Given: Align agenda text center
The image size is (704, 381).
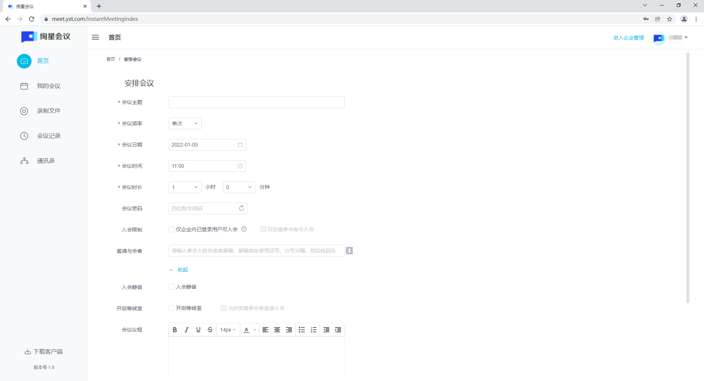Looking at the screenshot, I should [x=277, y=330].
